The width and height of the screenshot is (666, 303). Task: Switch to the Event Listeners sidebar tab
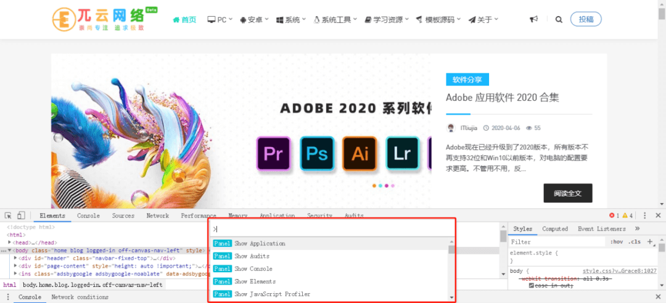point(601,228)
